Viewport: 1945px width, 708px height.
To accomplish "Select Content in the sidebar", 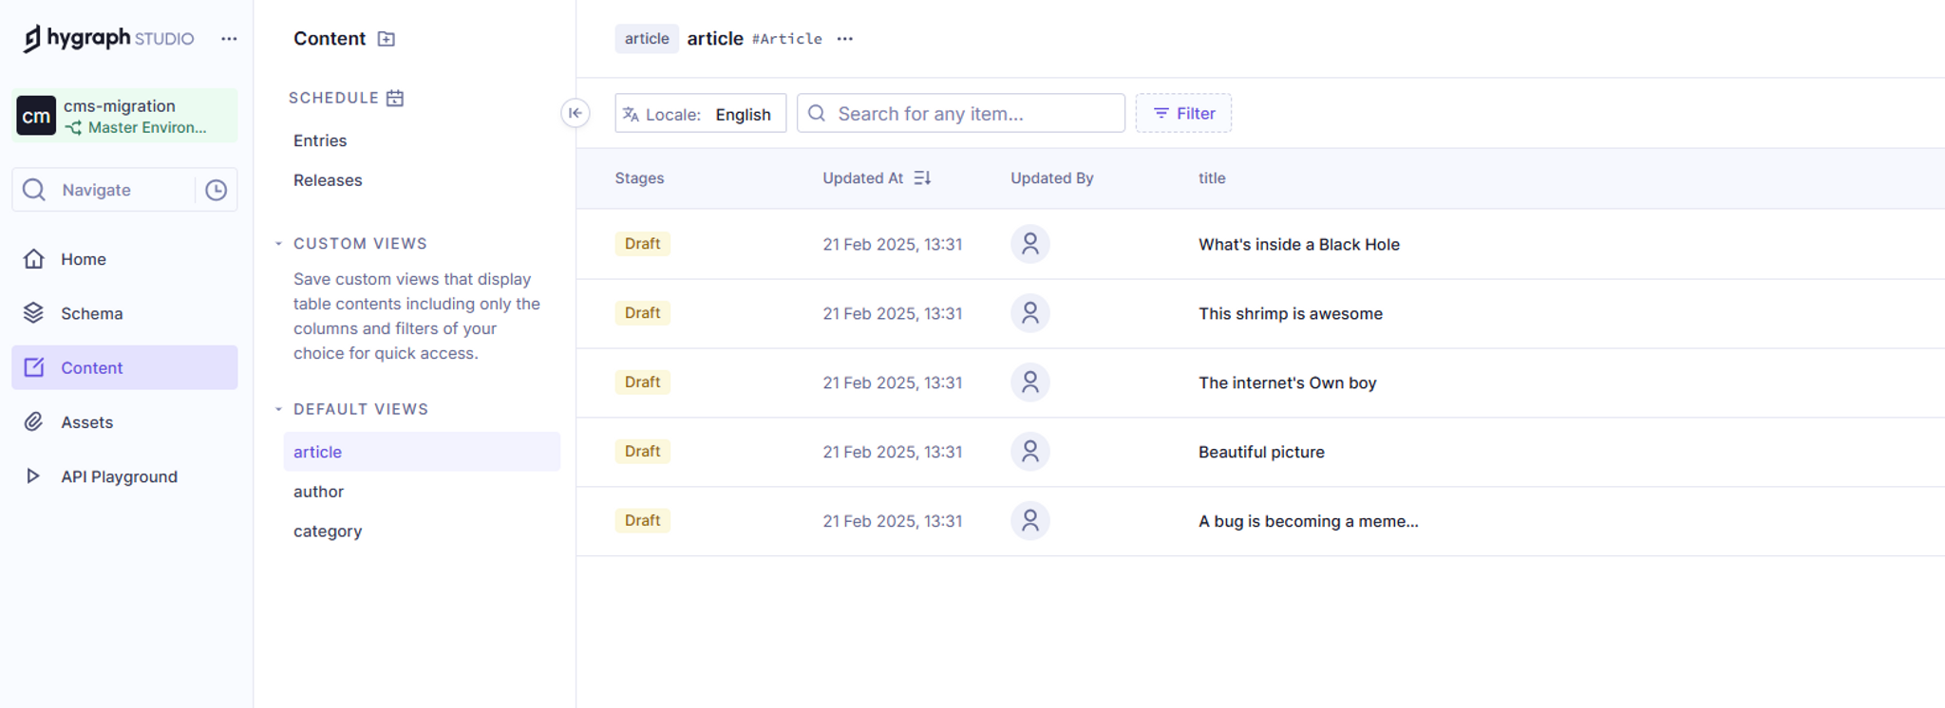I will [x=124, y=367].
